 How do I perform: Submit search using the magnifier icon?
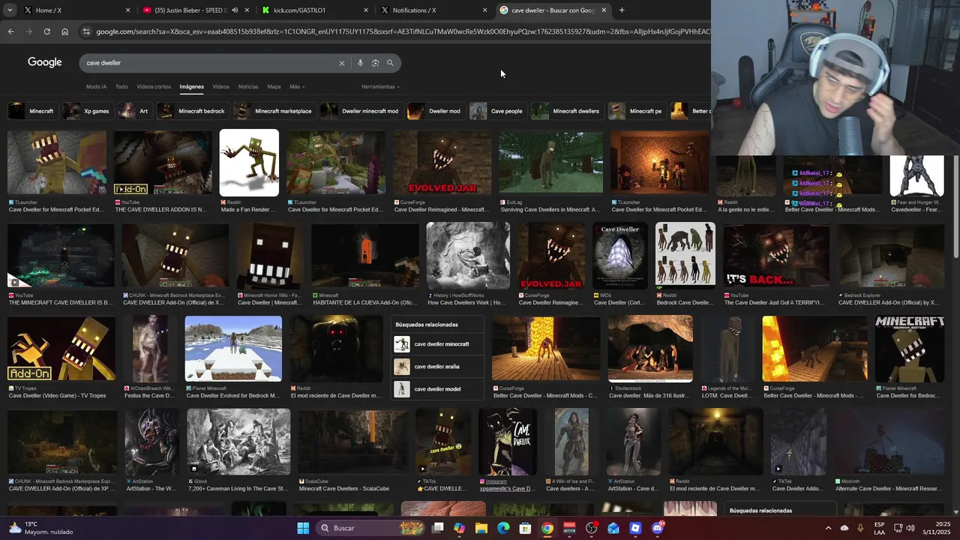[390, 63]
